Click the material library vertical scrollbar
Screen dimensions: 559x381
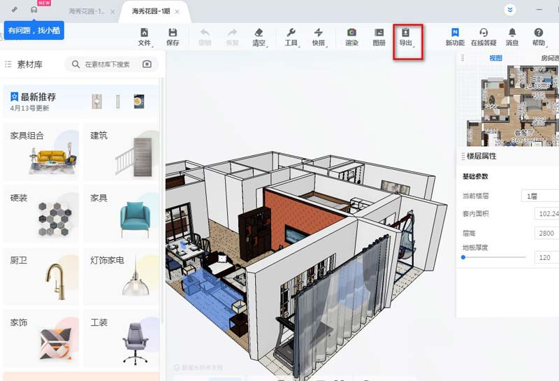162,200
